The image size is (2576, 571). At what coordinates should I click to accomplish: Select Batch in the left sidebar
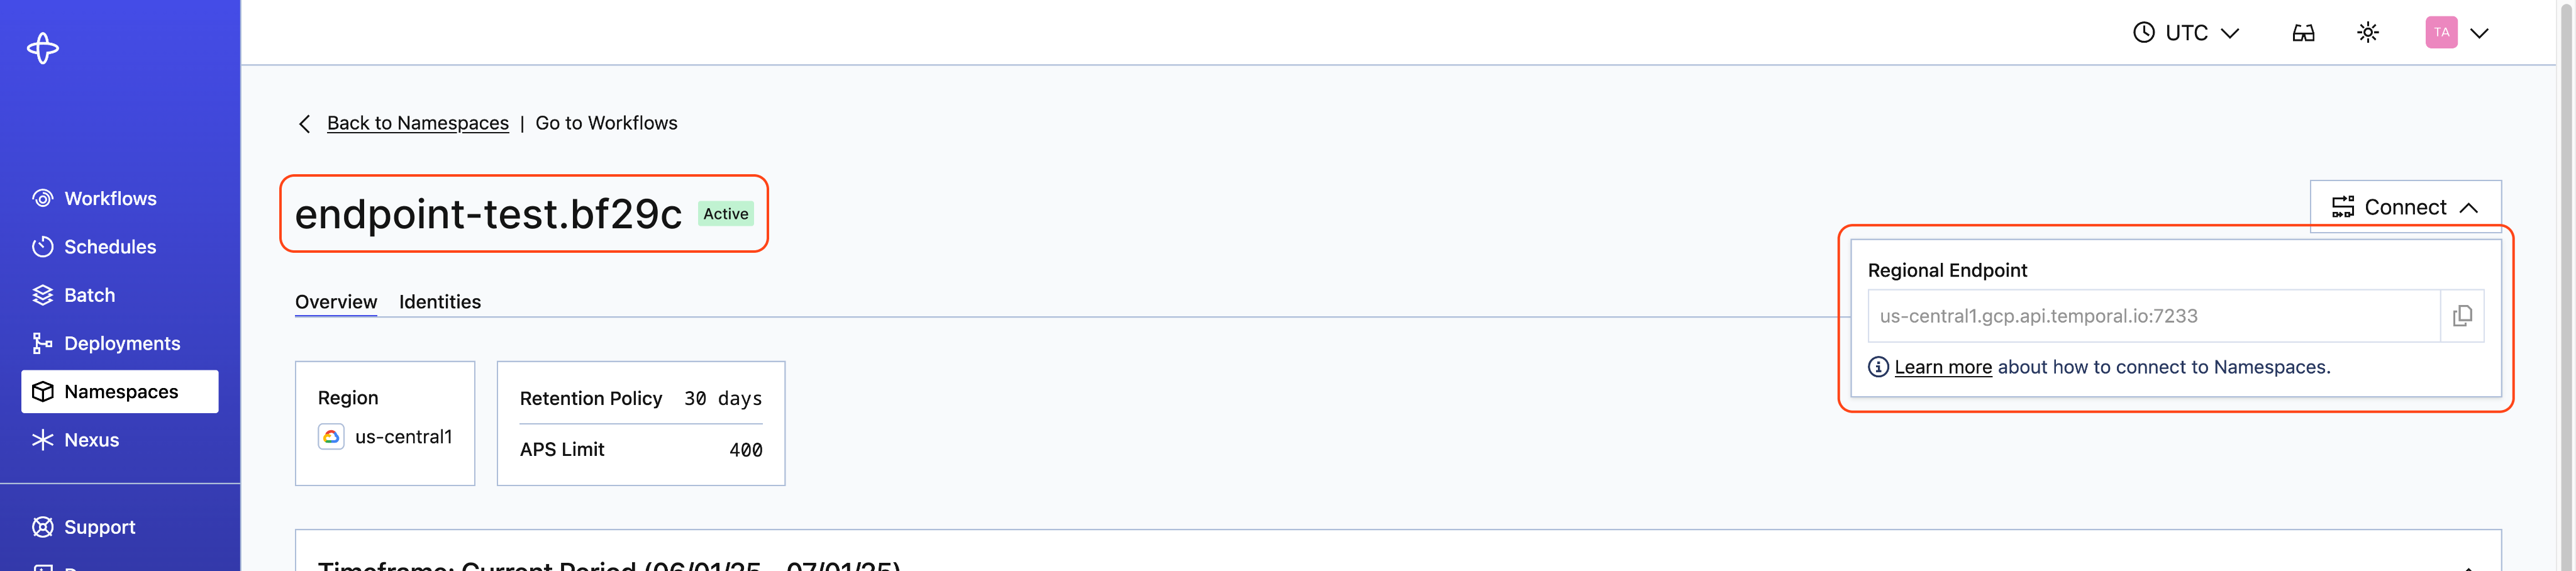(x=89, y=294)
